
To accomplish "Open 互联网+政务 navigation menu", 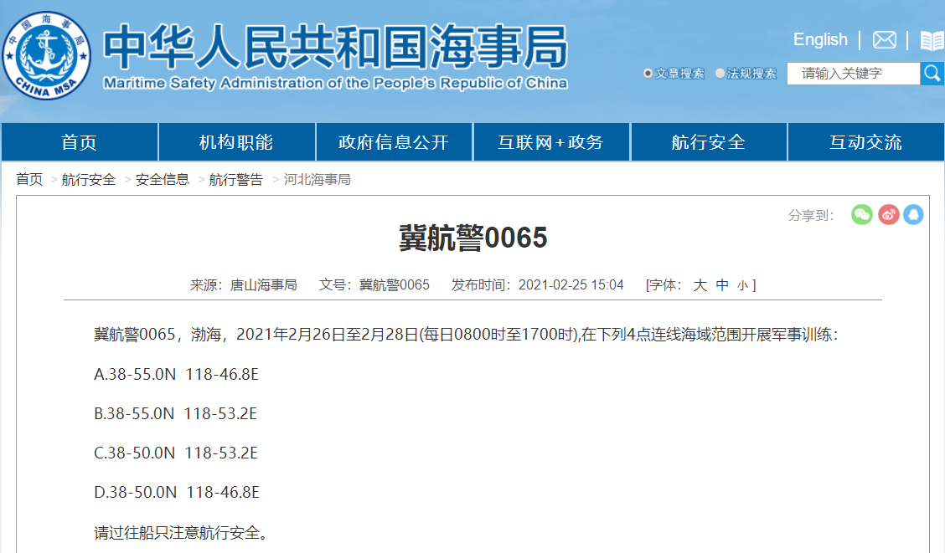I will tap(551, 142).
